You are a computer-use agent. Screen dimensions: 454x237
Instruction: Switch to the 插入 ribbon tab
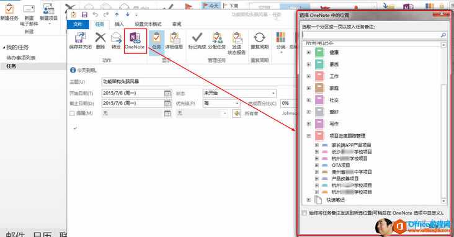[x=119, y=24]
